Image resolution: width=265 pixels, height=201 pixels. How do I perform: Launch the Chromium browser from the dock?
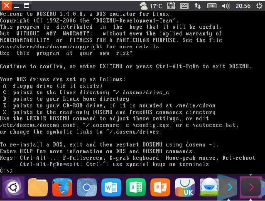(x=87, y=187)
